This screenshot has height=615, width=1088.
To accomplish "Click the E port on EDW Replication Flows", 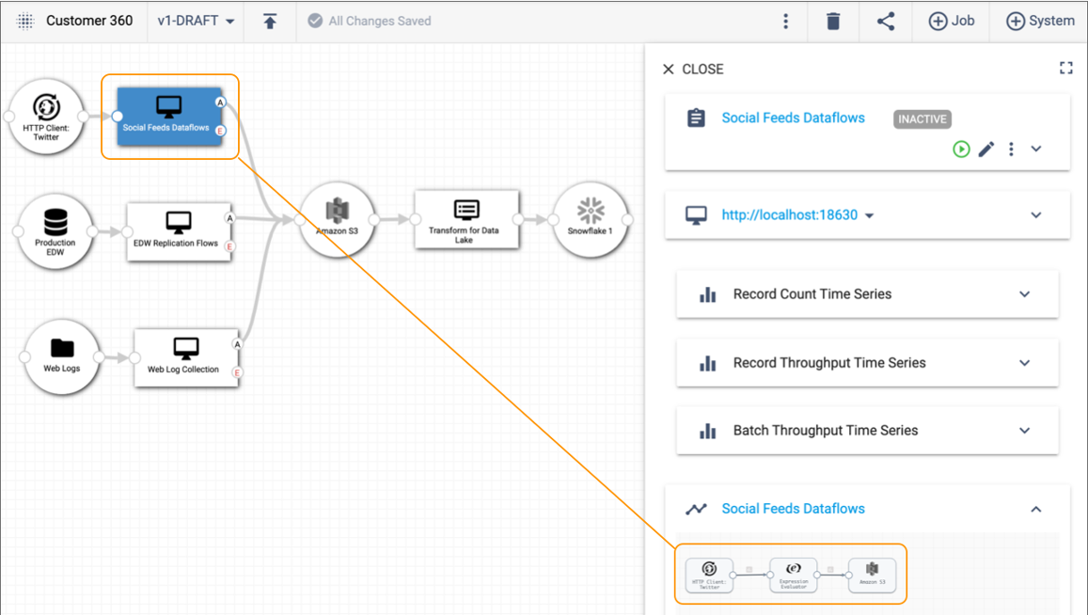I will click(x=229, y=246).
